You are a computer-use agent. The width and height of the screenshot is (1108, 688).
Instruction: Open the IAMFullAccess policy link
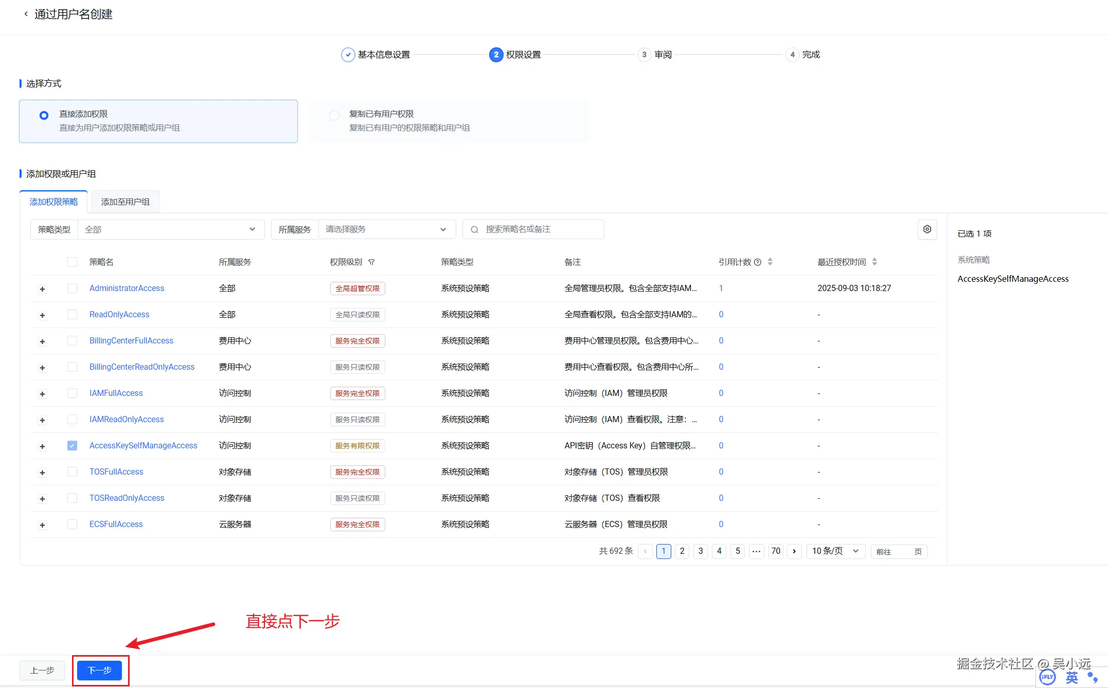click(116, 393)
